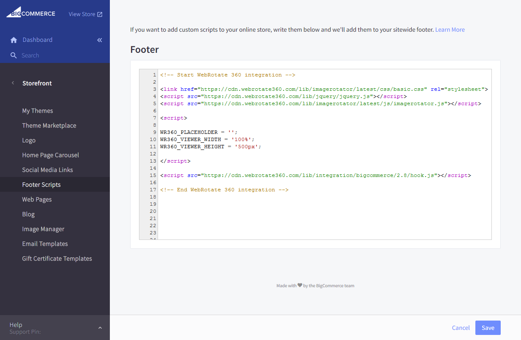
Task: Go back using Storefront chevron arrow
Action: point(13,83)
